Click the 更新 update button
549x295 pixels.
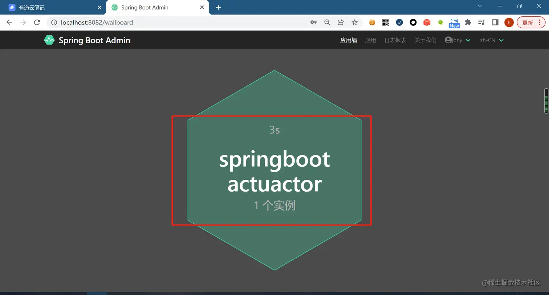click(x=531, y=23)
